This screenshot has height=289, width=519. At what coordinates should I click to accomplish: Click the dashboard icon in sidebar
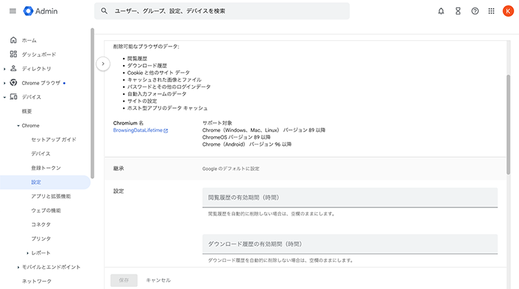click(13, 54)
